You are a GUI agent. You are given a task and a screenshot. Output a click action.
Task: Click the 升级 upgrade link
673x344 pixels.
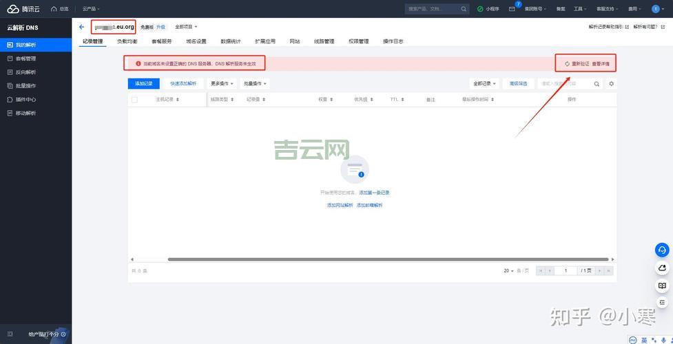[x=161, y=27]
